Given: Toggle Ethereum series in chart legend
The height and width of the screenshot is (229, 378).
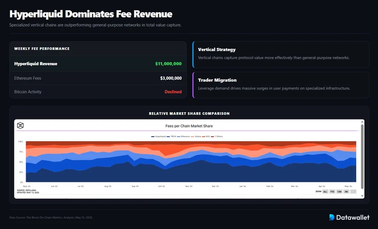Looking at the screenshot, I should coord(183,136).
